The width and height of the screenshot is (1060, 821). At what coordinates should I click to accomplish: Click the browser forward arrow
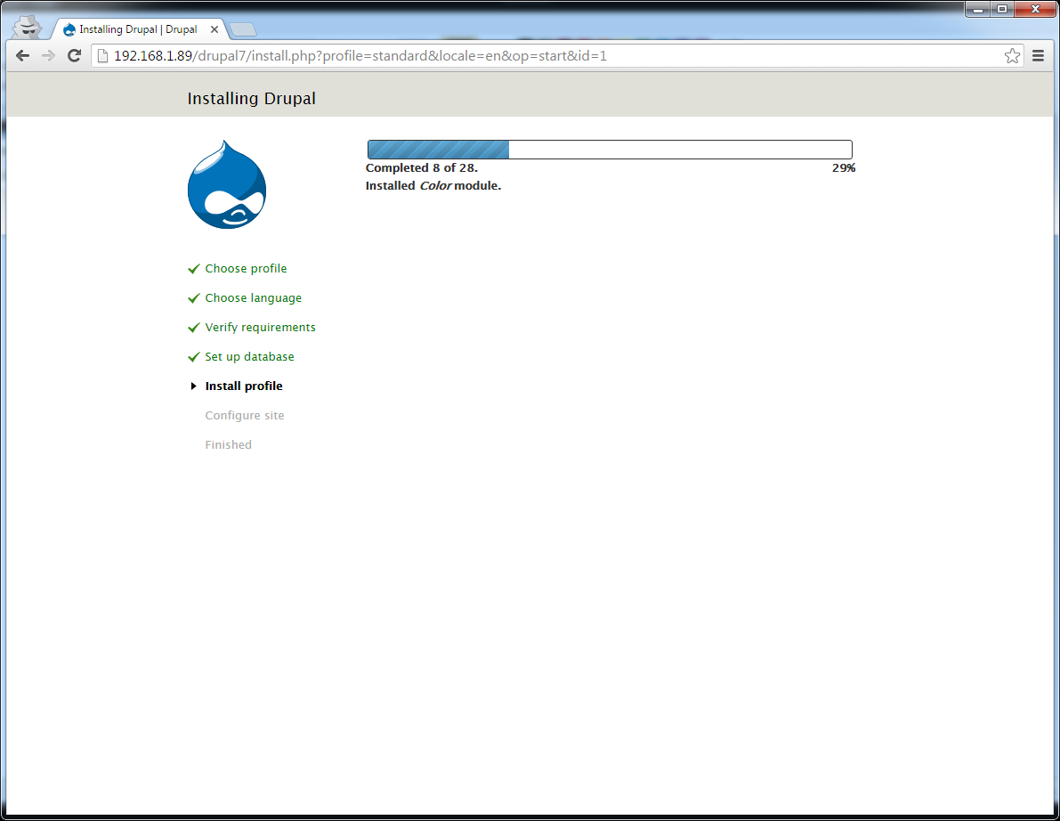coord(48,56)
